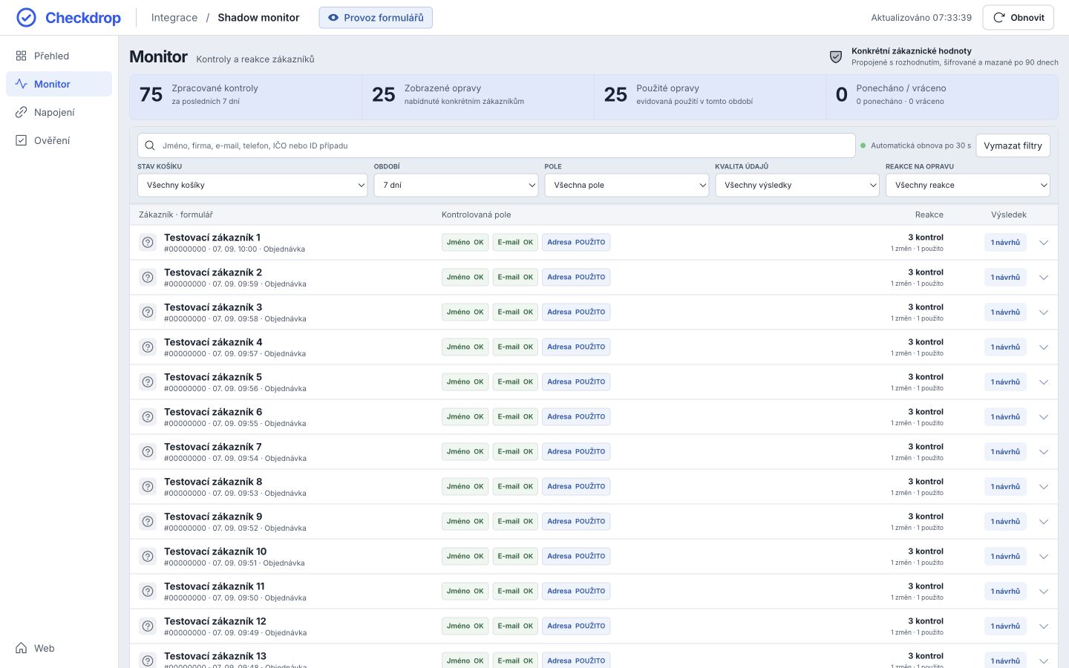Screen dimensions: 1069x668
Task: Click the Použité opravy stat card
Action: 710,96
